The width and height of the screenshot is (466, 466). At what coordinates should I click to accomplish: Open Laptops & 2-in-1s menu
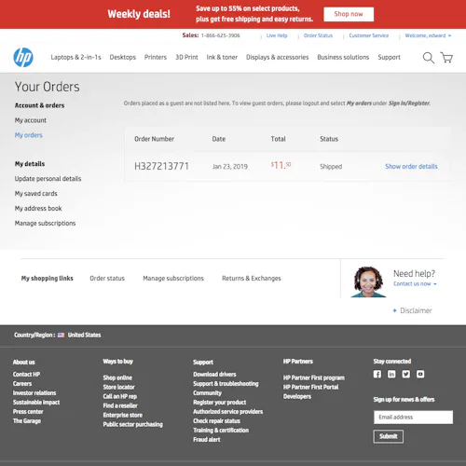(75, 57)
